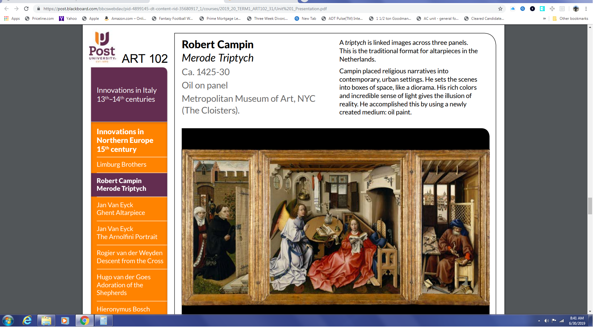Open the Chrome profile avatar
The image size is (593, 334).
[x=576, y=9]
